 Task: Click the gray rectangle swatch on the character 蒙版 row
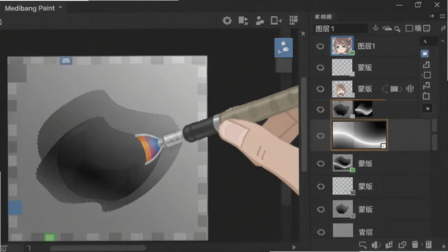(394, 89)
